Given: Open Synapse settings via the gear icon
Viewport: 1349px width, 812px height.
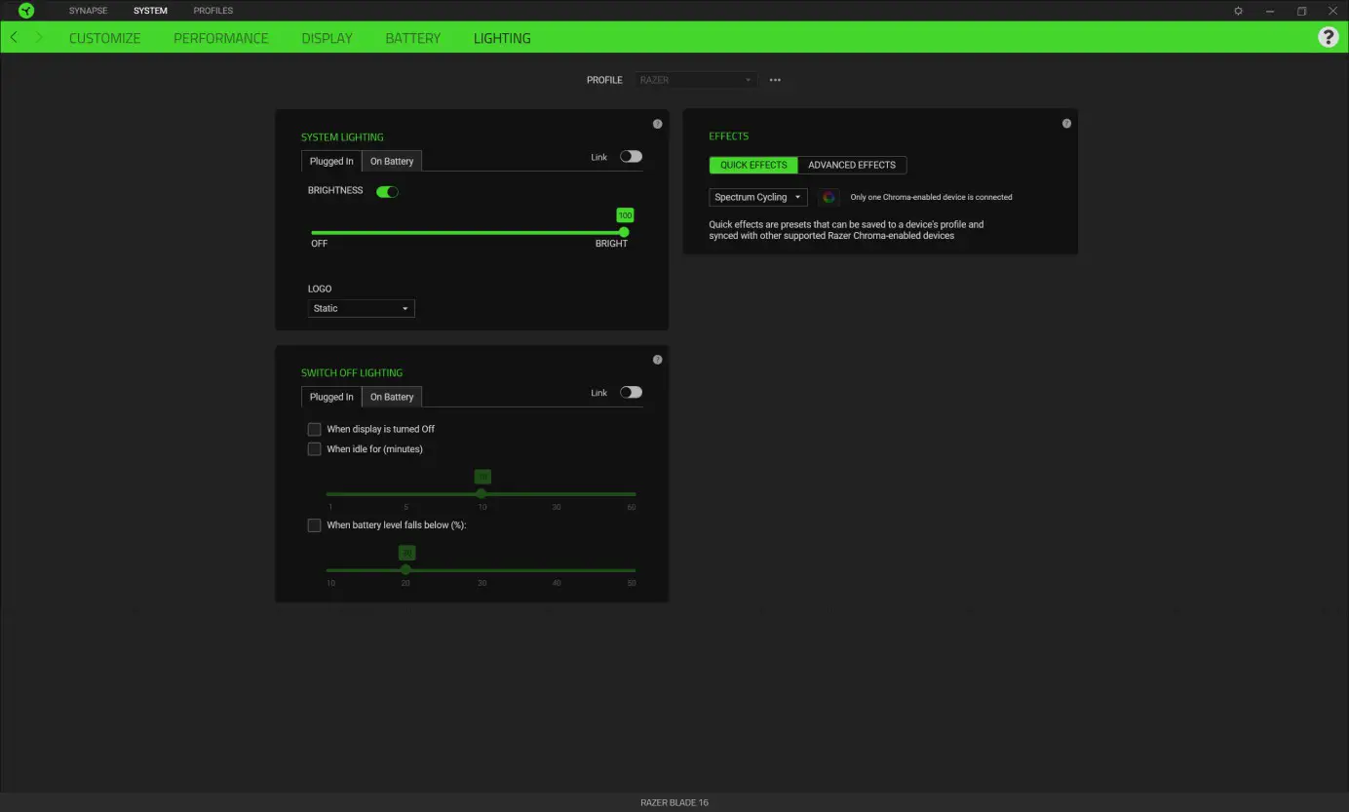Looking at the screenshot, I should point(1238,11).
